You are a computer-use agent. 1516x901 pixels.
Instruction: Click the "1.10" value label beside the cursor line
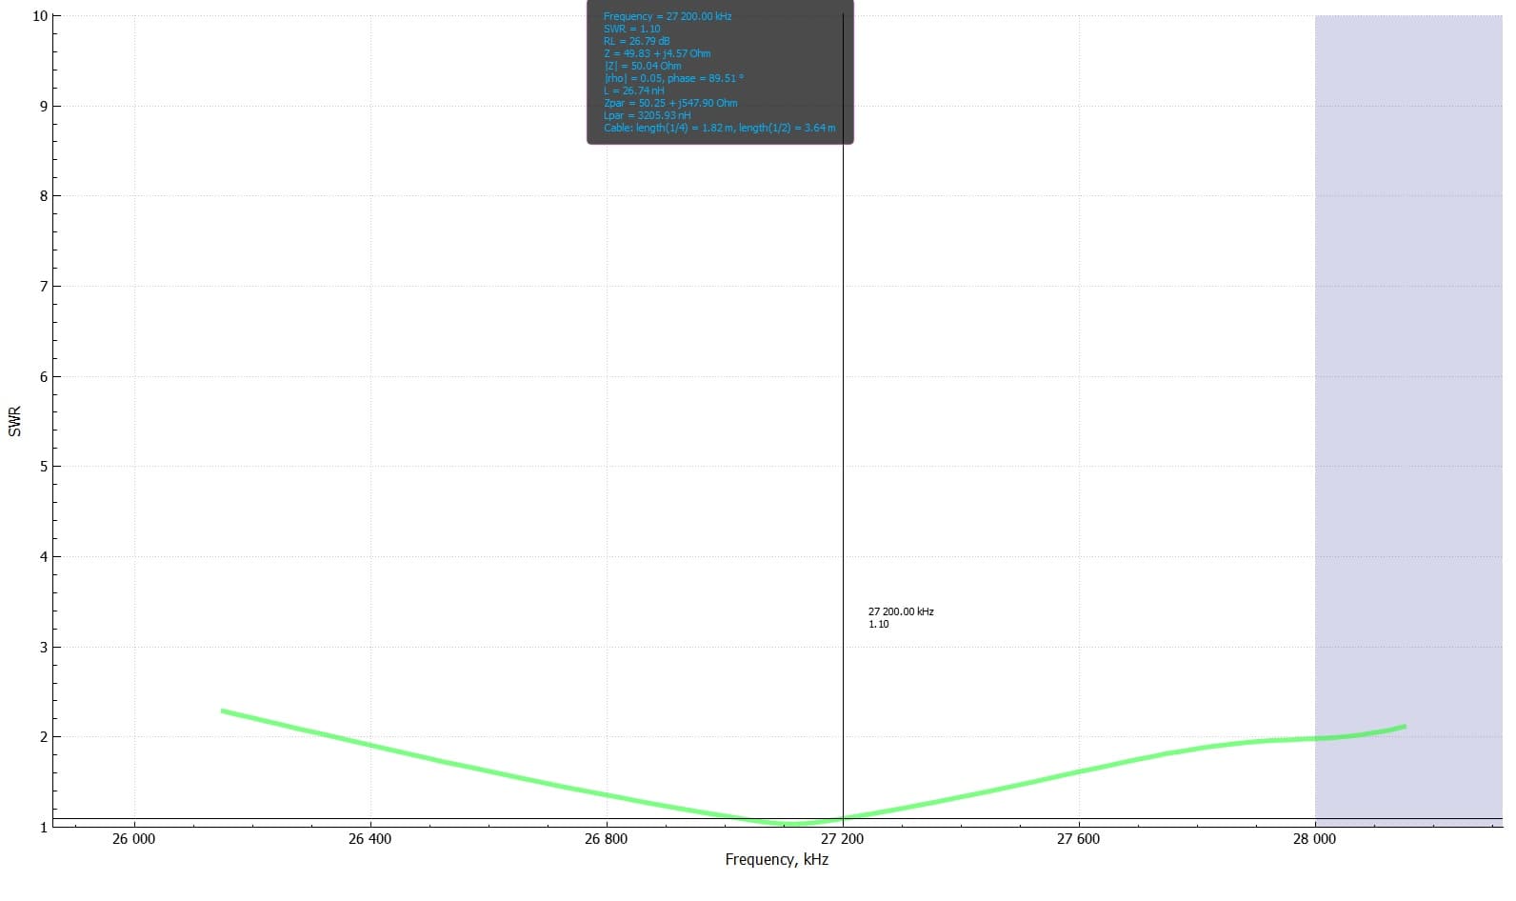(x=879, y=624)
